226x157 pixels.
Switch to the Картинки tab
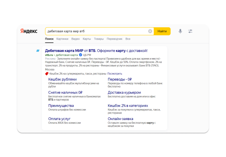tap(62, 39)
